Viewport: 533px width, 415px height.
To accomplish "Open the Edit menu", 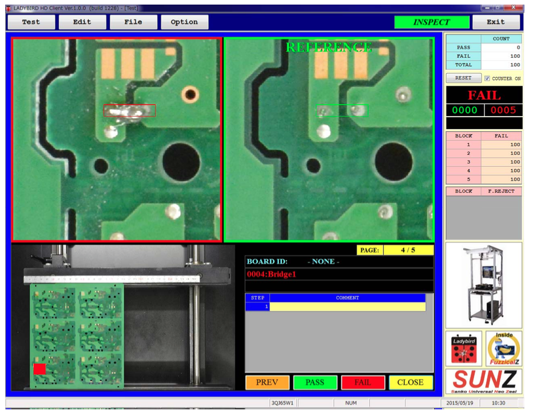I will coord(82,22).
